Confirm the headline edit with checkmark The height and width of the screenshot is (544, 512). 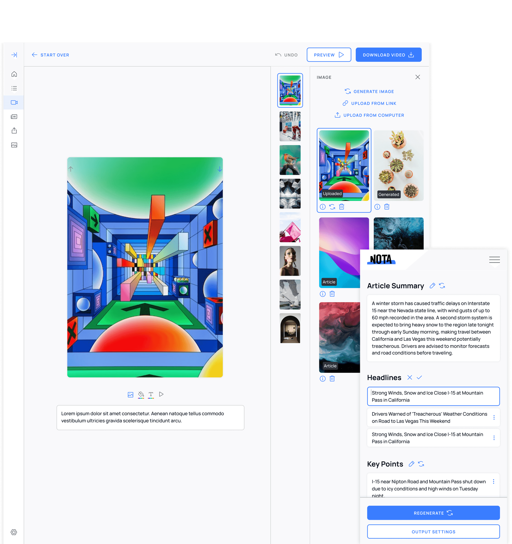[x=419, y=377]
